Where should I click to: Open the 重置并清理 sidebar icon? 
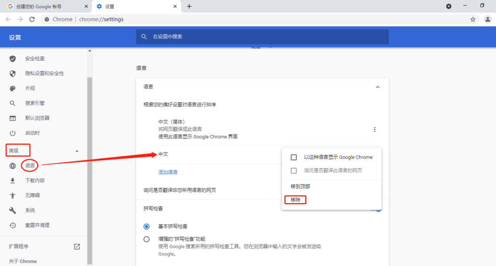12,225
